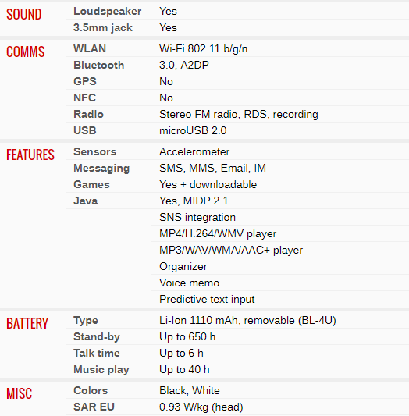Open the Sensors glossary link

[95, 151]
